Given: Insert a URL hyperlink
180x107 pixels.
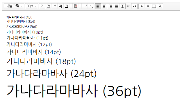Looking at the screenshot, I should point(142,6).
